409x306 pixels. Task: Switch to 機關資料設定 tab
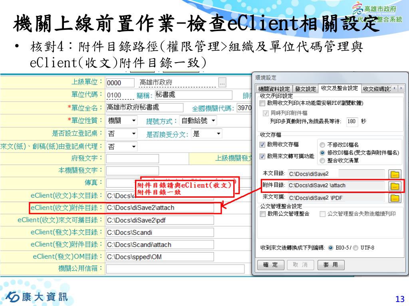pyautogui.click(x=274, y=89)
